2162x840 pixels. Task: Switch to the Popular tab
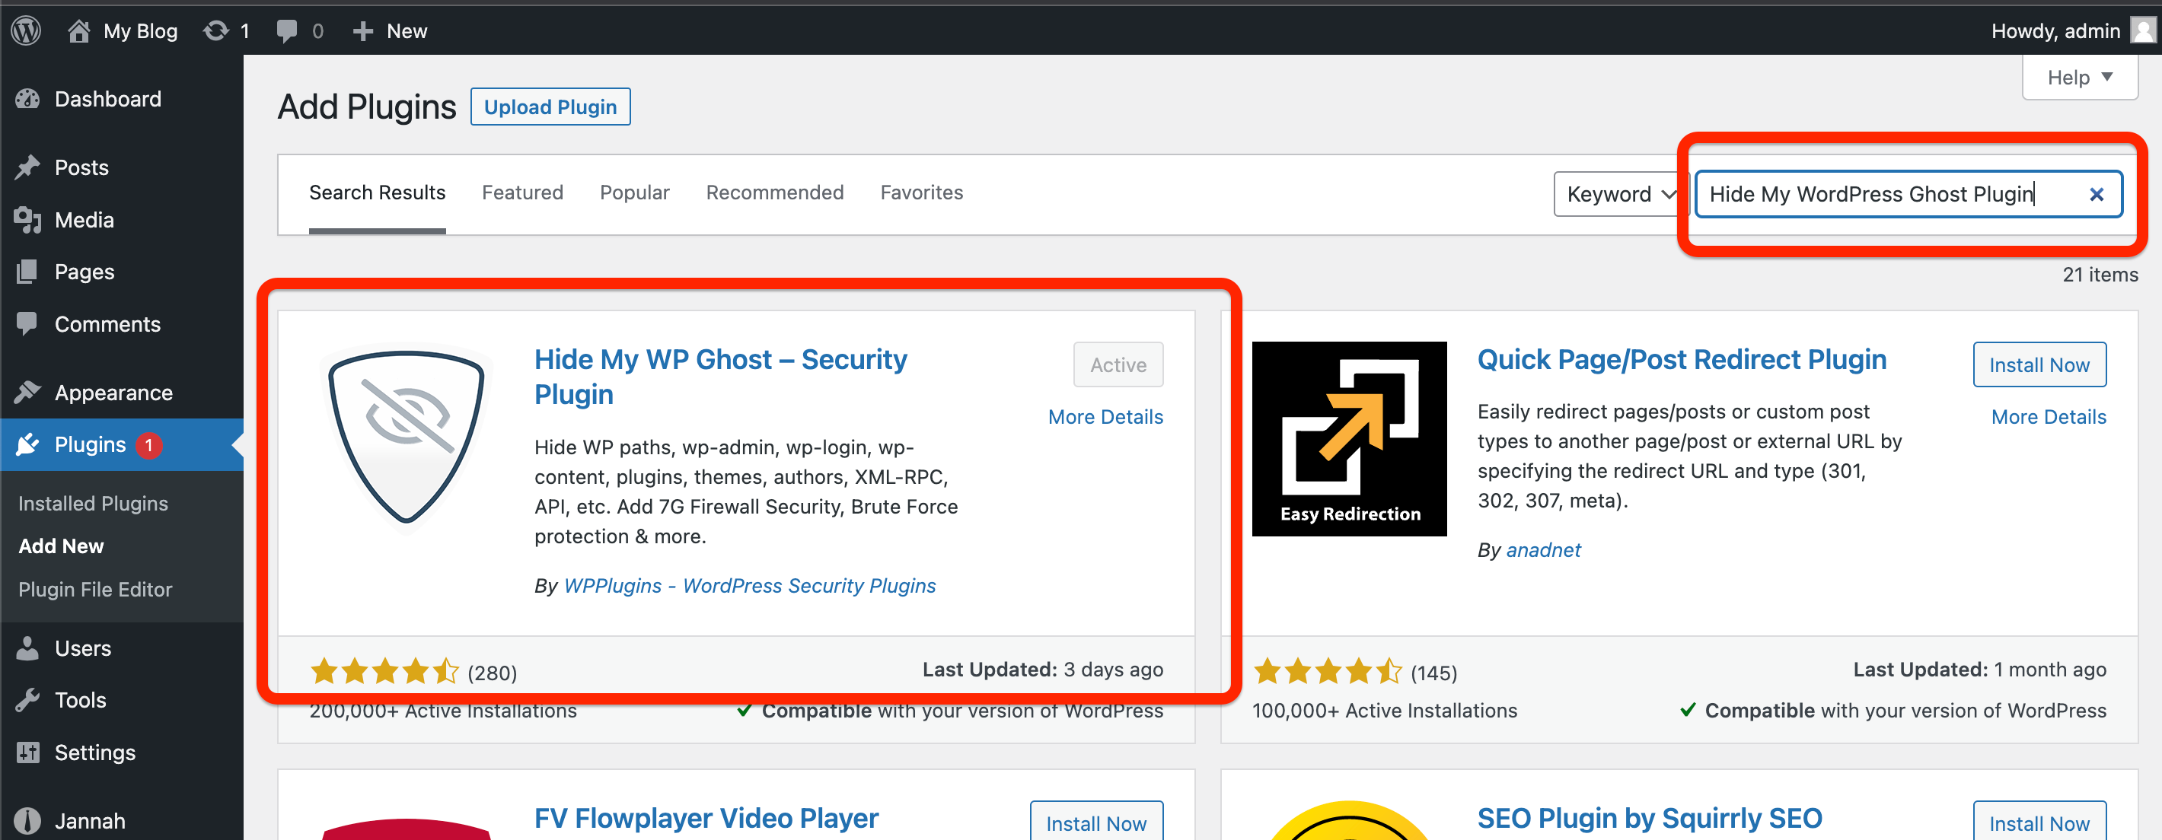coord(634,192)
